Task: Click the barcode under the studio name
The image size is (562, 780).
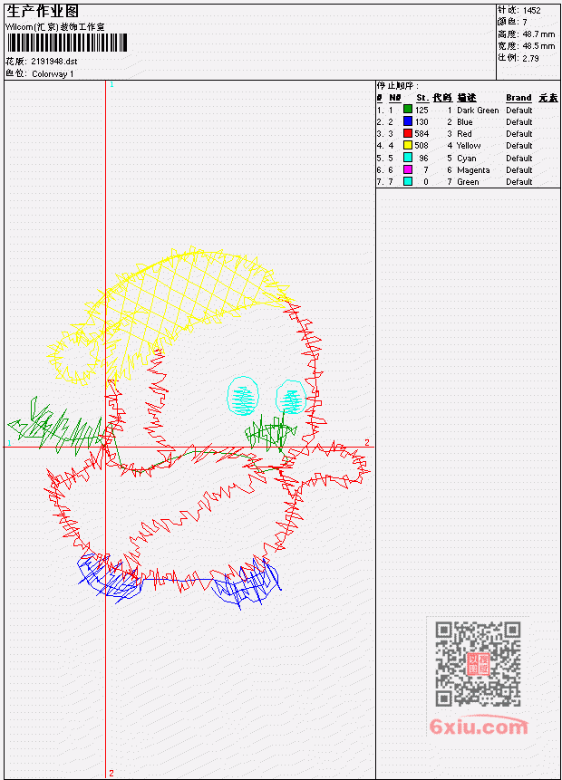Action: (67, 43)
